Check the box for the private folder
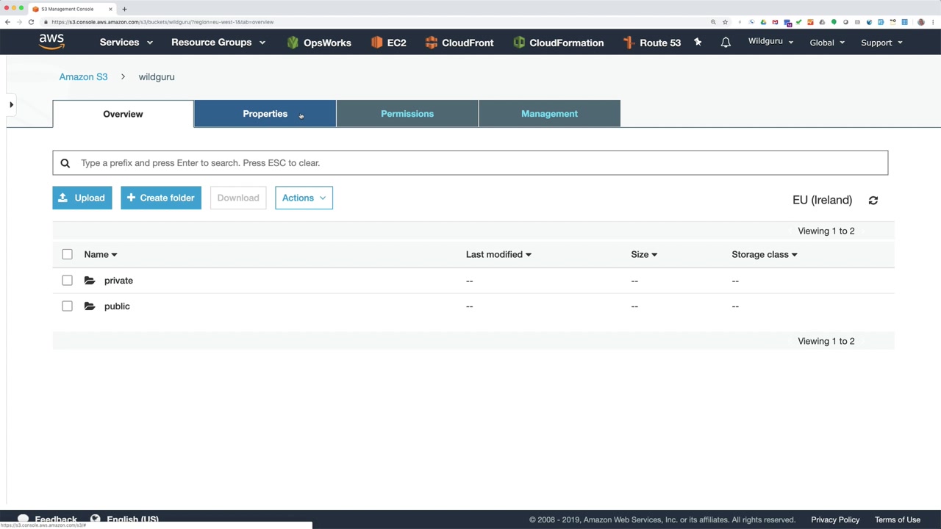 tap(67, 281)
